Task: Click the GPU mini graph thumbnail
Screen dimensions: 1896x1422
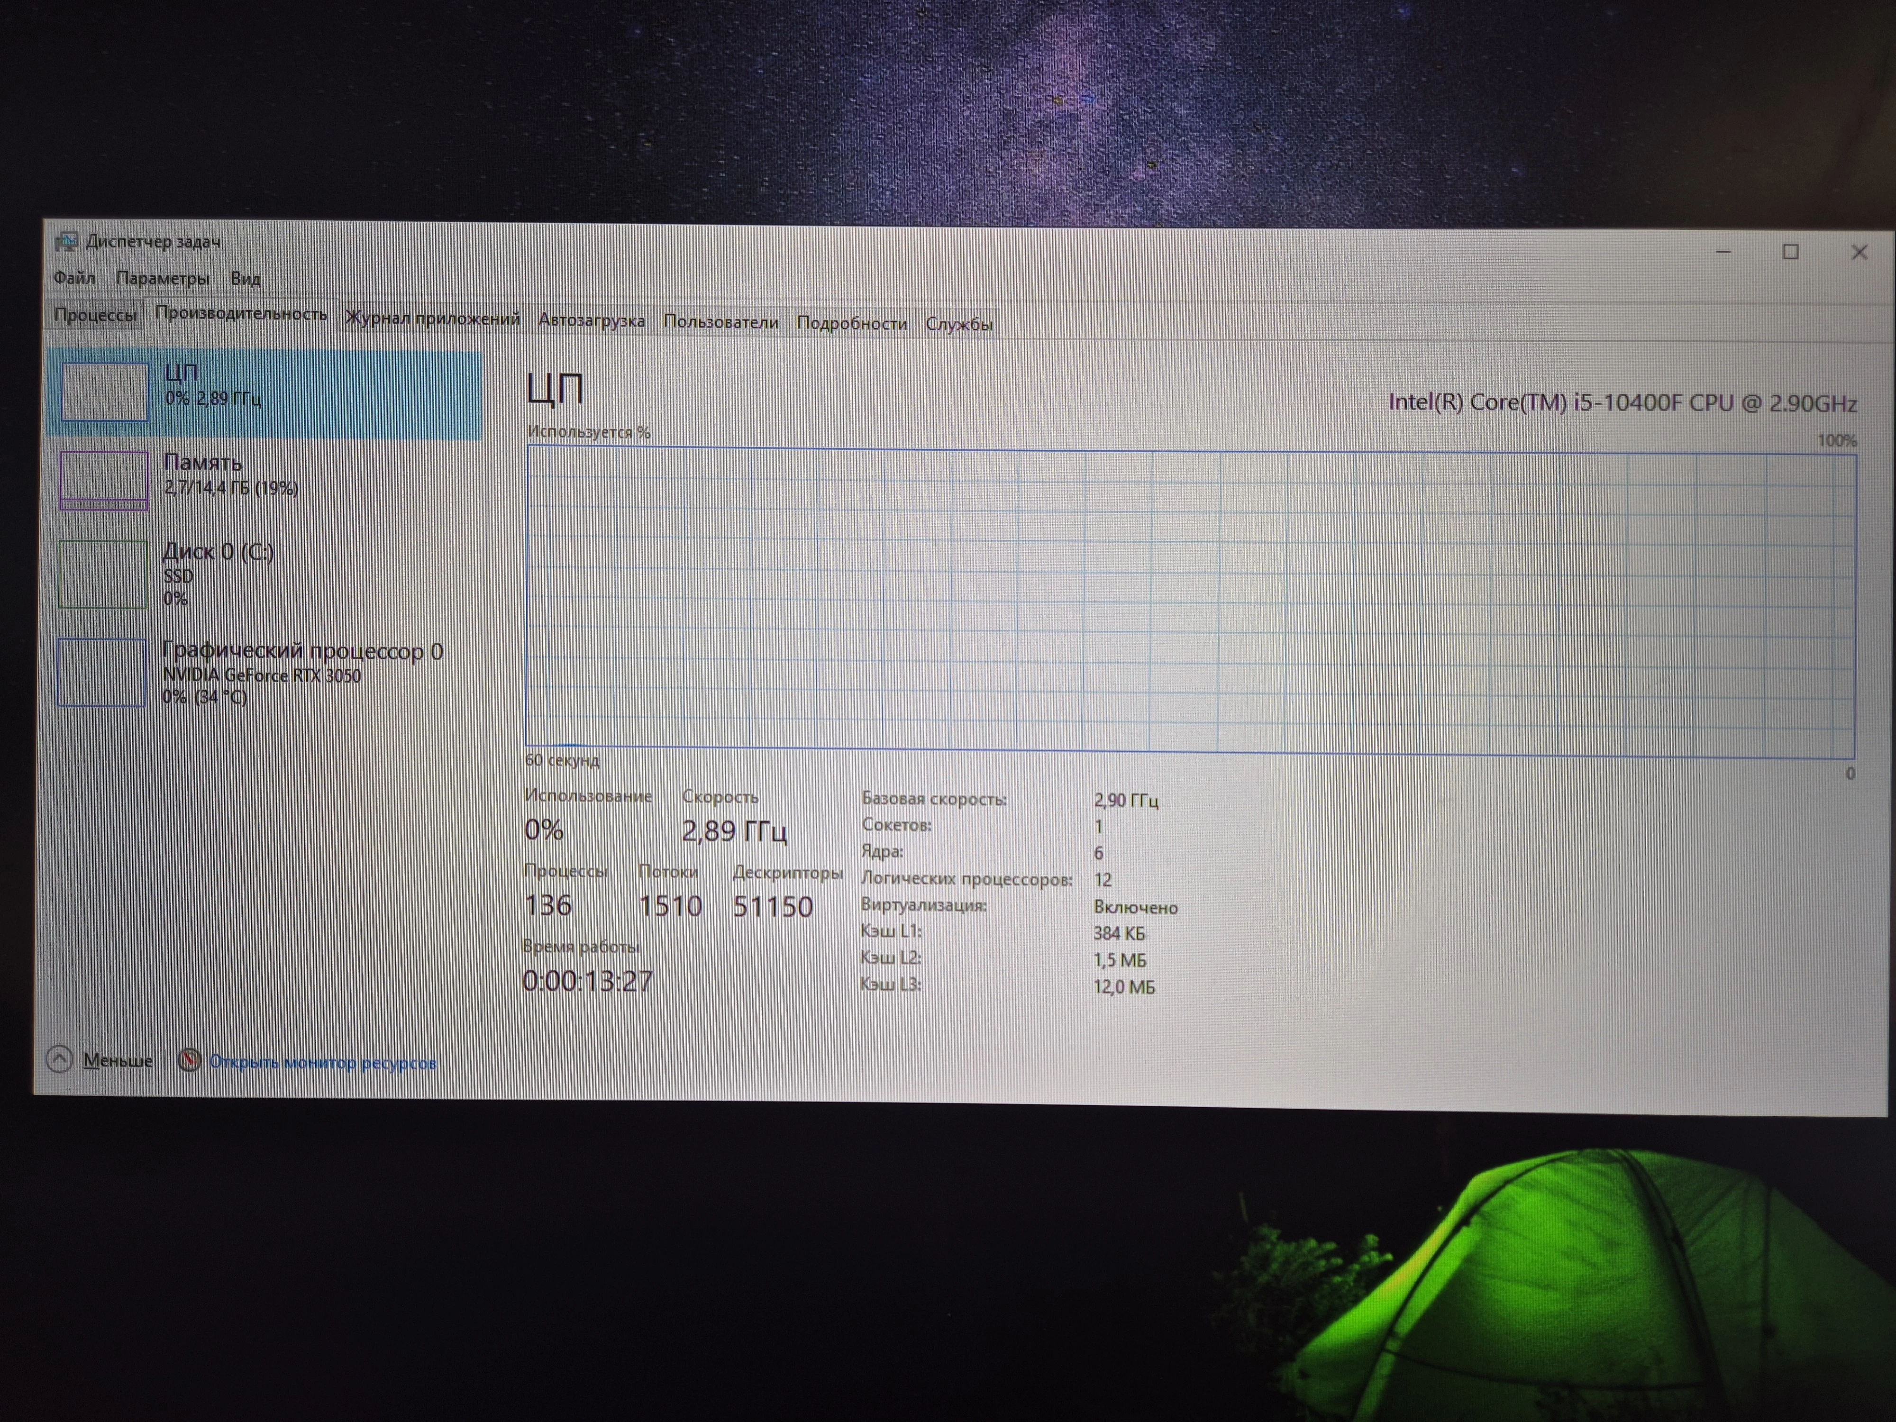Action: point(102,673)
